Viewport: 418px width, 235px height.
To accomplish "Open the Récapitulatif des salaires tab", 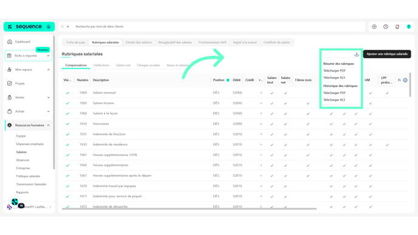I will pos(175,43).
